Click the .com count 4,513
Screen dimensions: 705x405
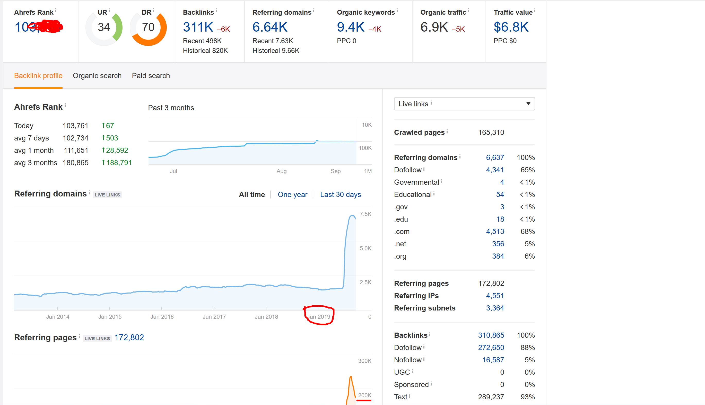tap(495, 231)
